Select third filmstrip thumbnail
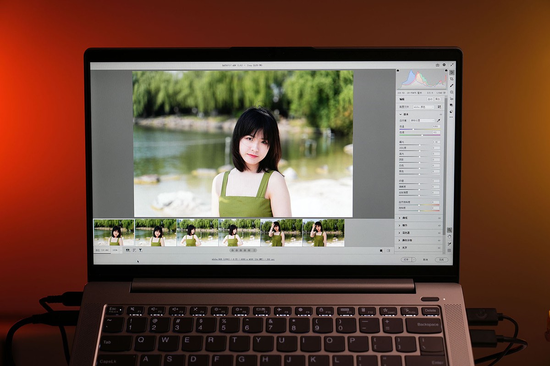550x366 pixels. click(x=198, y=232)
